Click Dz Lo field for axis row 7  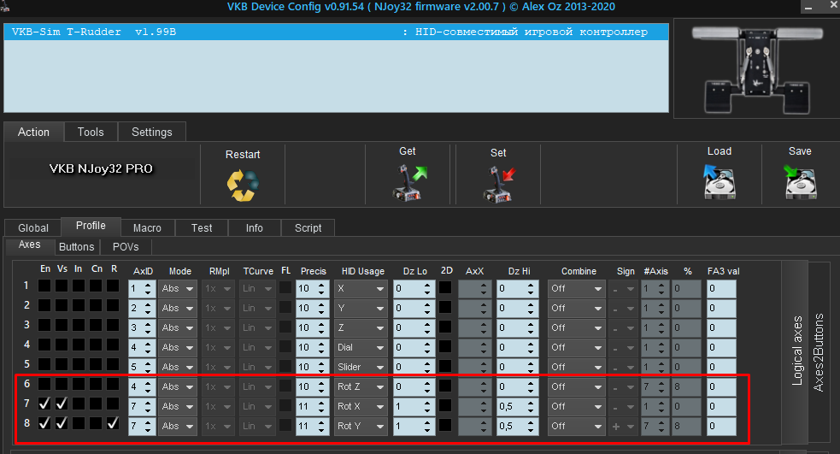[414, 406]
